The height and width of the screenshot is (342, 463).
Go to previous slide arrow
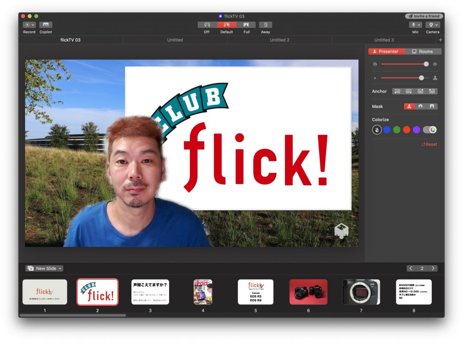pyautogui.click(x=411, y=268)
